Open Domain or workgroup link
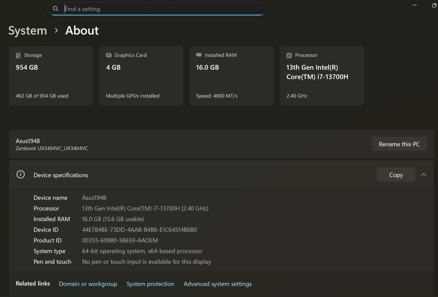Image resolution: width=438 pixels, height=297 pixels. (88, 284)
